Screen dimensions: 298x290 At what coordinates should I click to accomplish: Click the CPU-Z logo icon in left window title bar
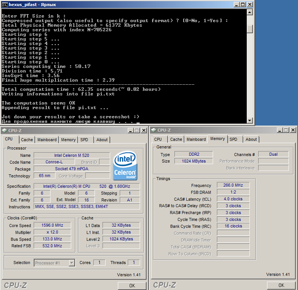(5, 130)
